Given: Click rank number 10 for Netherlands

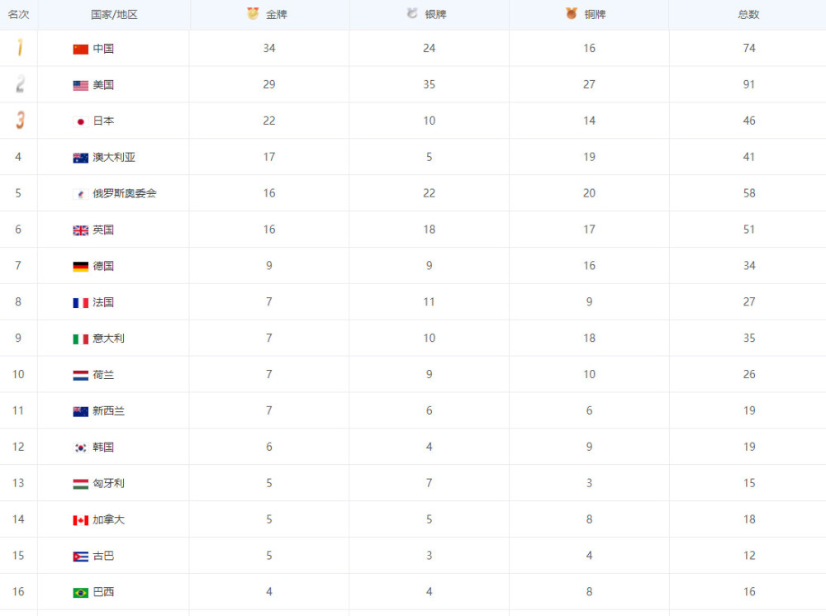Looking at the screenshot, I should 18,374.
